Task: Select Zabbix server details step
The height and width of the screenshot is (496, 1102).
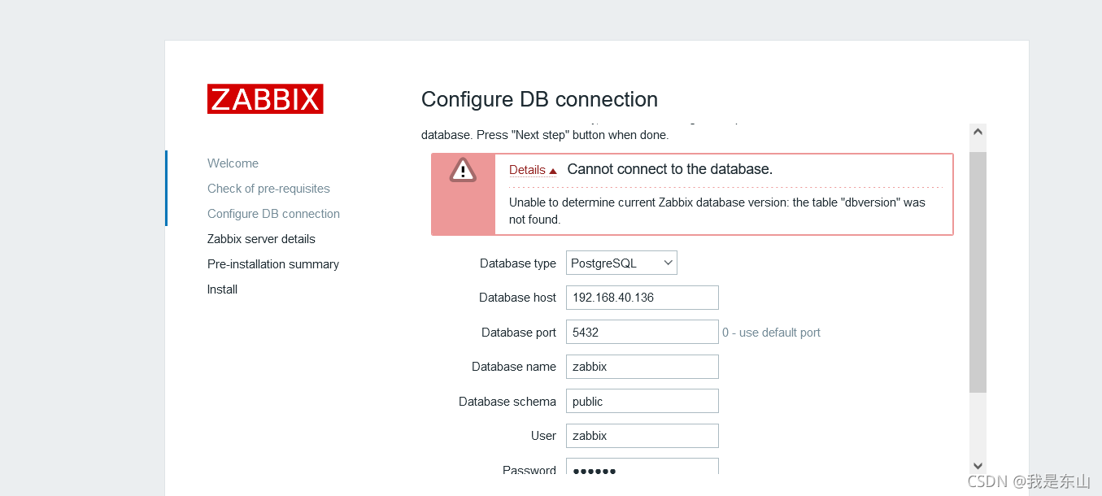Action: coord(261,239)
